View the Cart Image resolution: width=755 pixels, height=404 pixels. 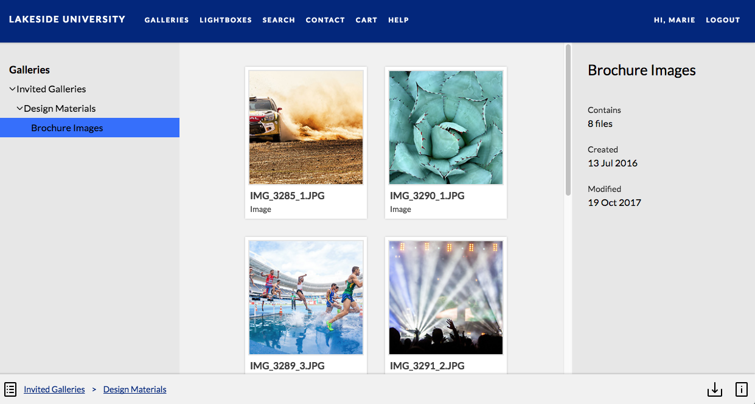click(366, 20)
